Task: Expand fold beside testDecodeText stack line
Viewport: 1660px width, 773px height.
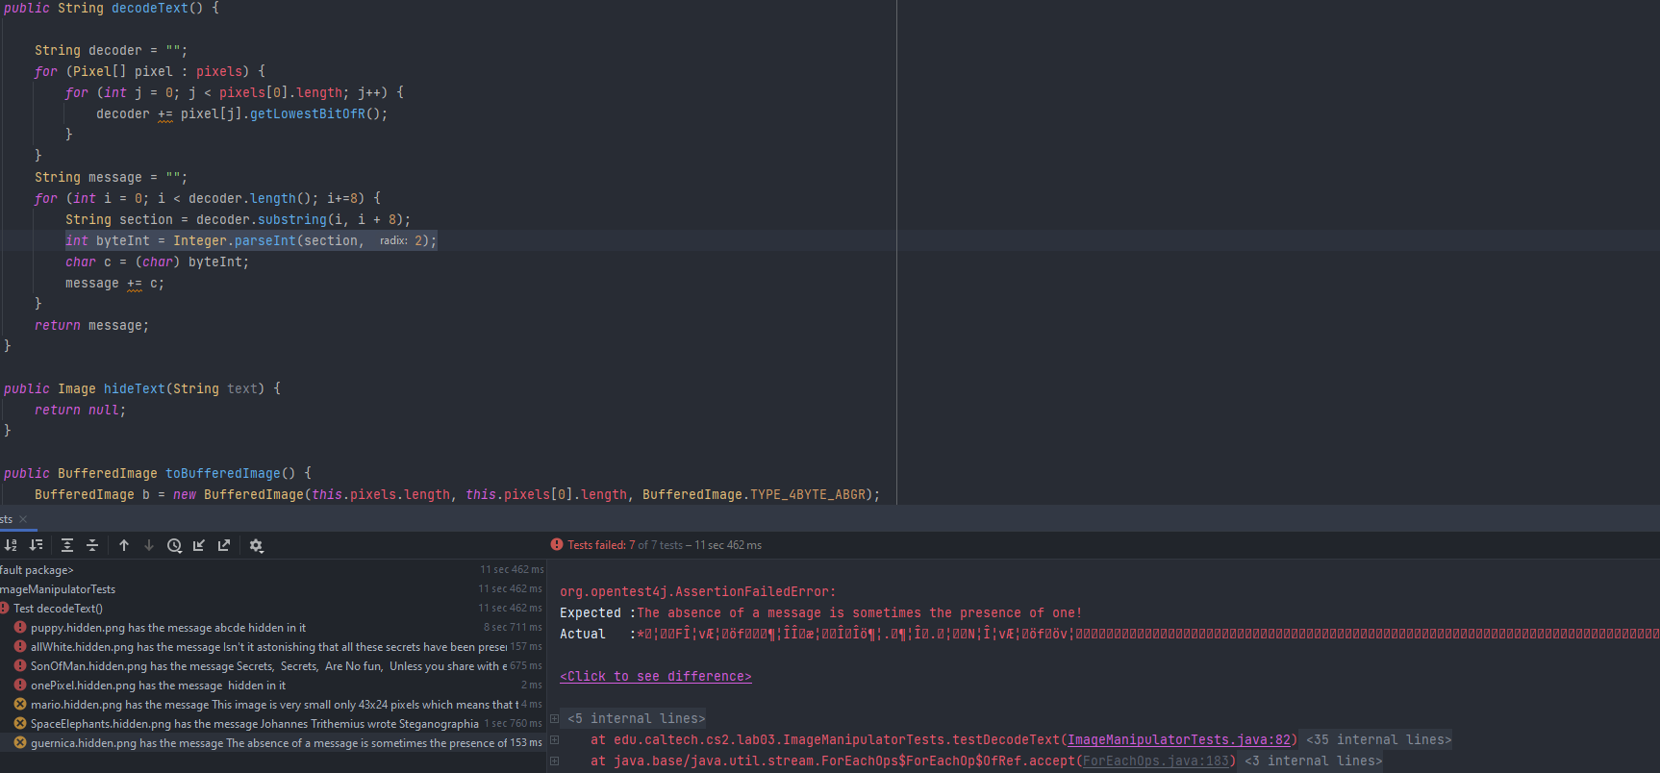Action: tap(555, 739)
